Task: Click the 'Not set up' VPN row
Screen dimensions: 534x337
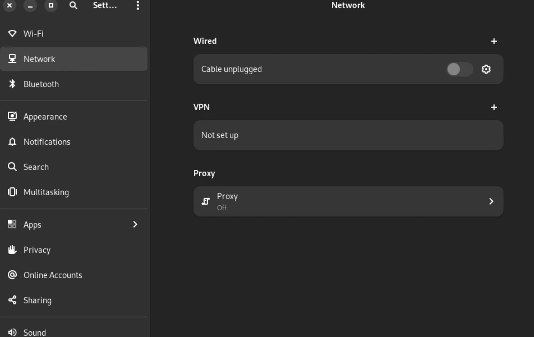Action: point(348,135)
